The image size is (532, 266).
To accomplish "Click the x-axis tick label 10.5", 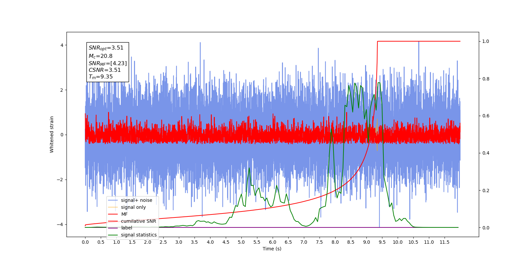I will click(x=413, y=242).
